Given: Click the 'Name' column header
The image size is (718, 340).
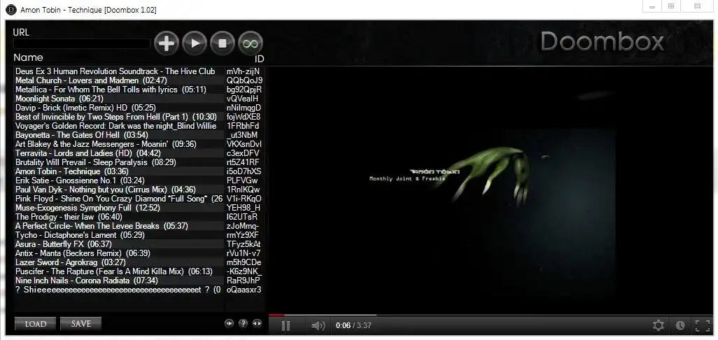Looking at the screenshot, I should (29, 57).
